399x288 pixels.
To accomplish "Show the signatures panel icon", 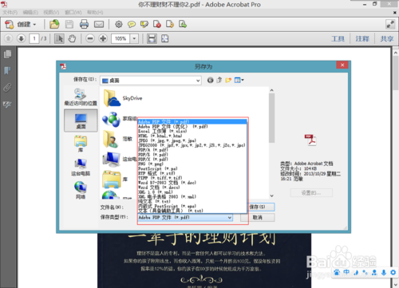I will (7, 105).
